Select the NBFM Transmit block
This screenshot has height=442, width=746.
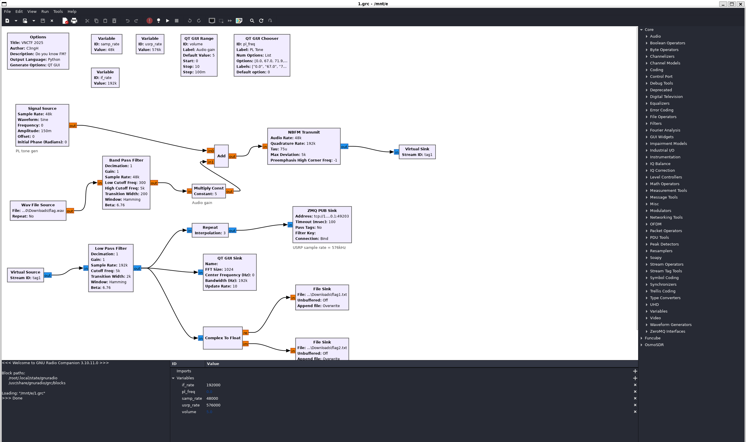304,146
